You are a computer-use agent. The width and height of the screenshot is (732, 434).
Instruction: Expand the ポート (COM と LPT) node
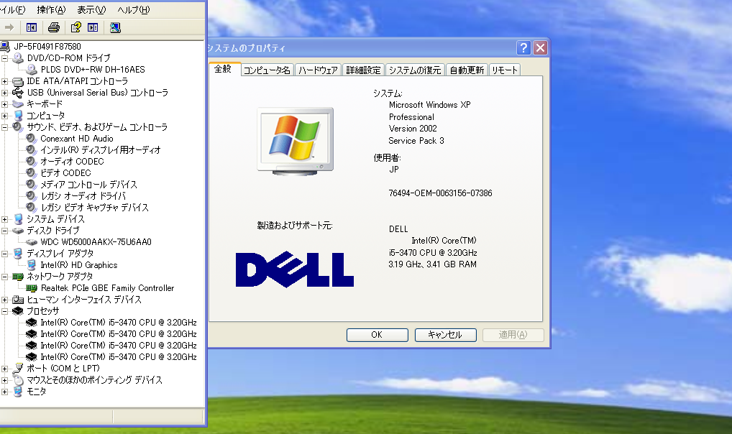coord(4,369)
